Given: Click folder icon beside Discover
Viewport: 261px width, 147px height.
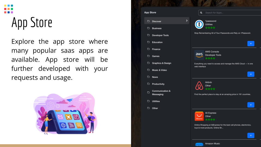Looking at the screenshot, I should click(148, 21).
